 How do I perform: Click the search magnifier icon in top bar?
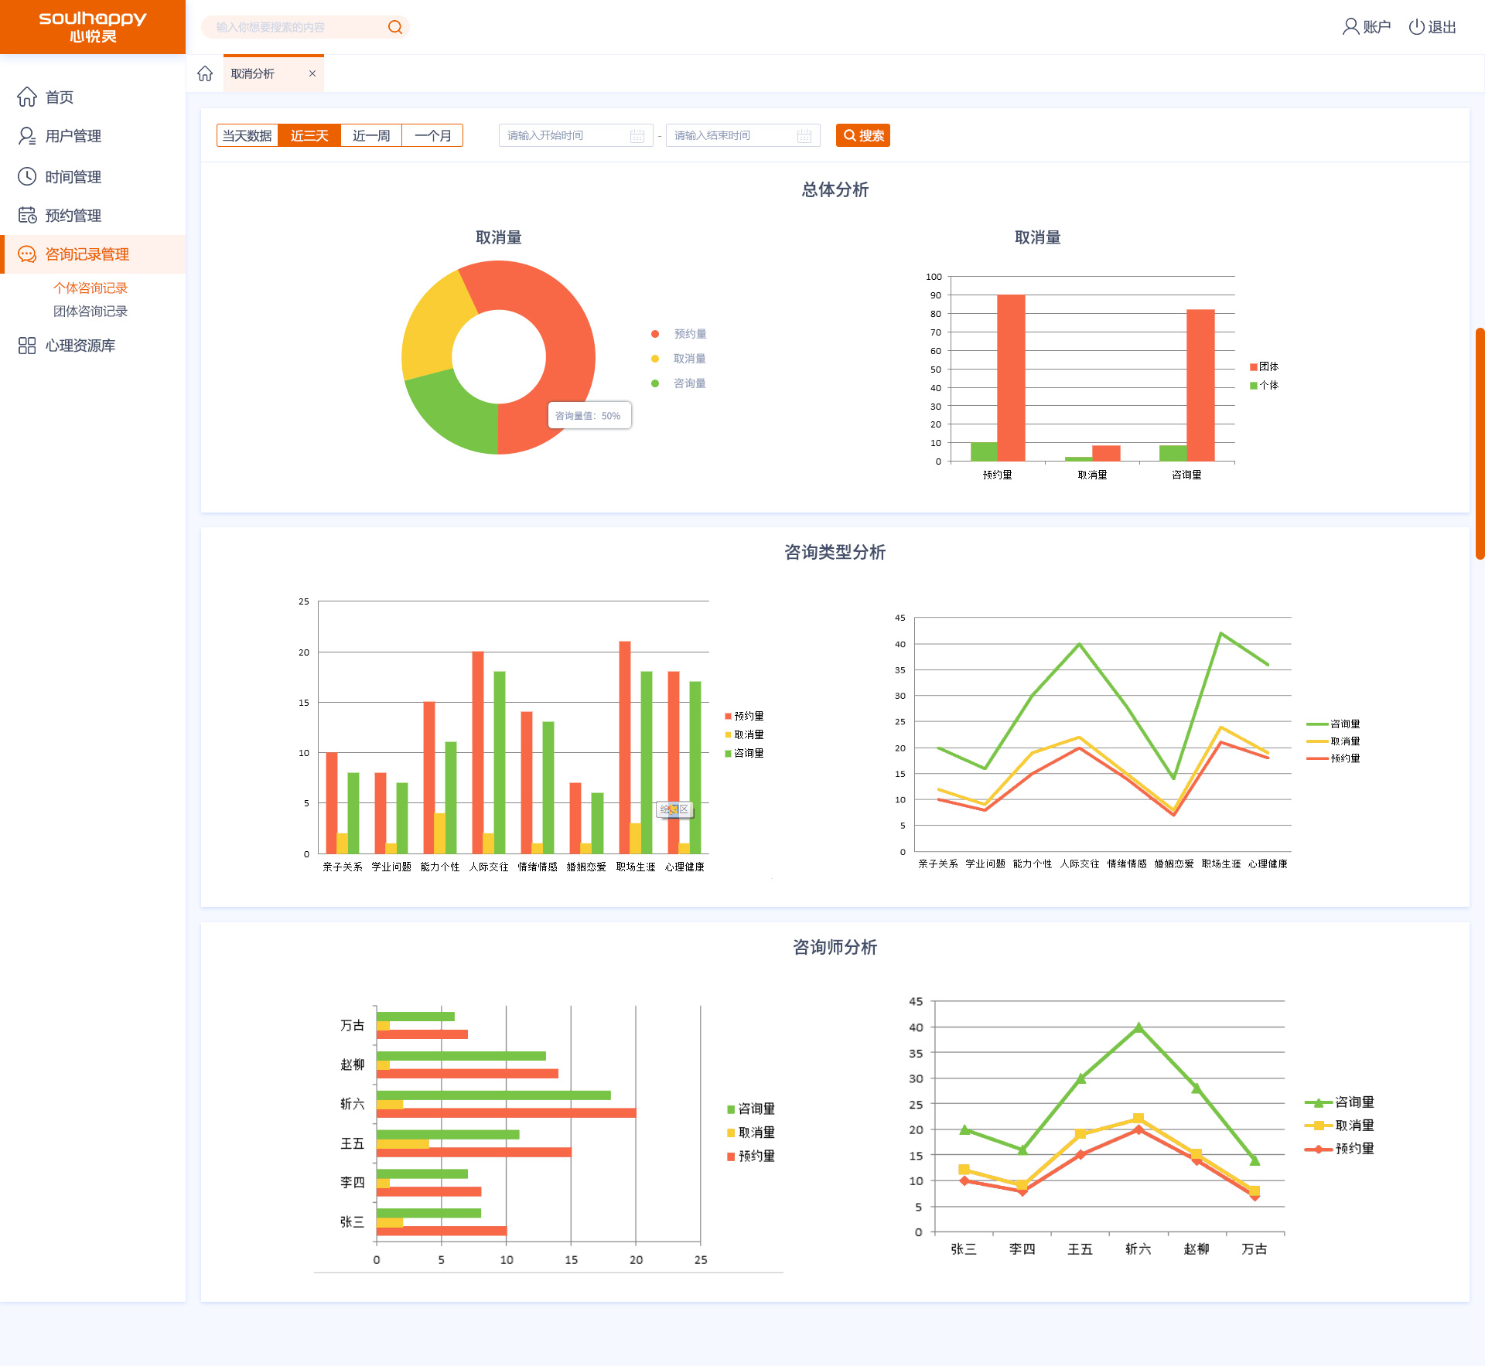395,27
